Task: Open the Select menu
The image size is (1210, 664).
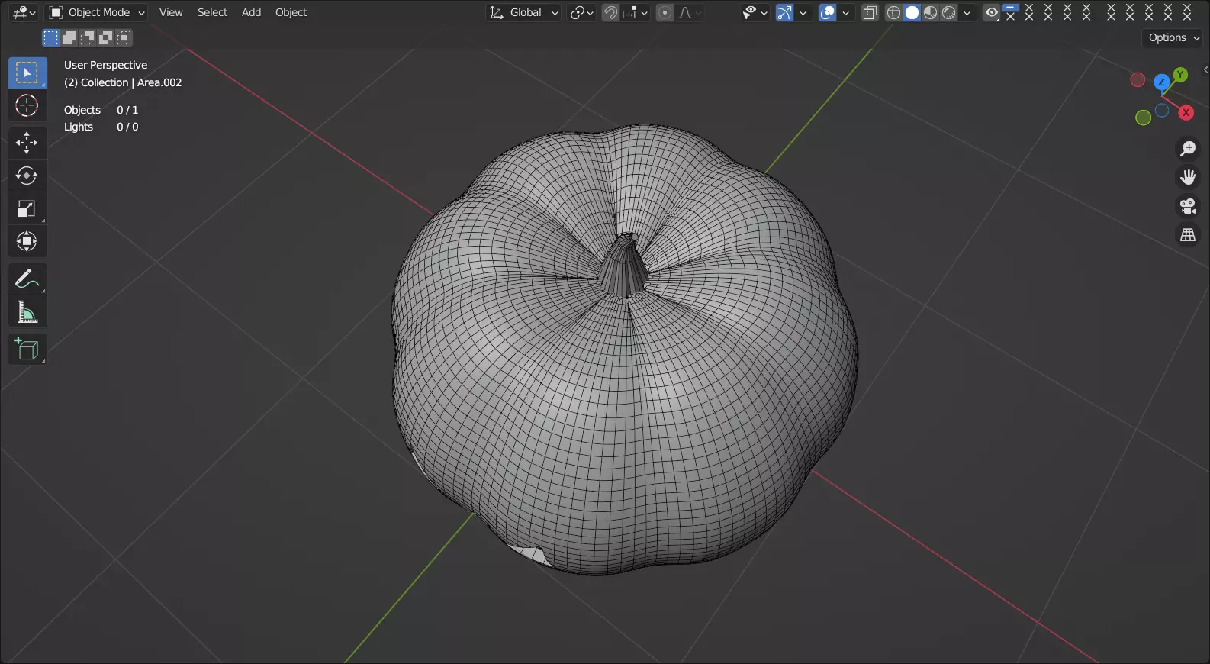Action: tap(212, 12)
